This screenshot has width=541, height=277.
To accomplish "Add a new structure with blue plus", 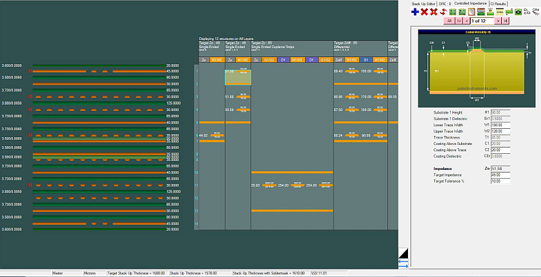I will (415, 12).
